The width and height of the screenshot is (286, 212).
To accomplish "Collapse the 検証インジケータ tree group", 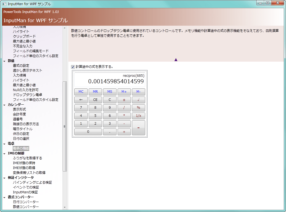I will point(5,178).
